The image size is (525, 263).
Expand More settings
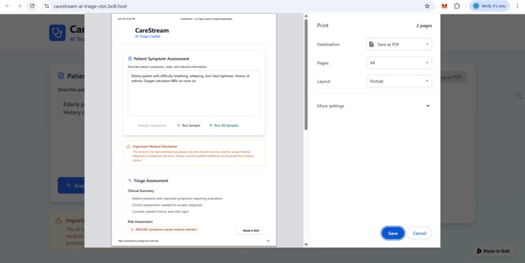click(x=374, y=105)
